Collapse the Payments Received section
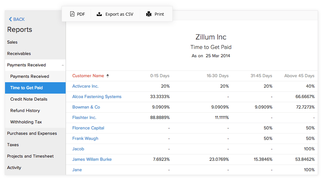The width and height of the screenshot is (325, 185). point(63,65)
